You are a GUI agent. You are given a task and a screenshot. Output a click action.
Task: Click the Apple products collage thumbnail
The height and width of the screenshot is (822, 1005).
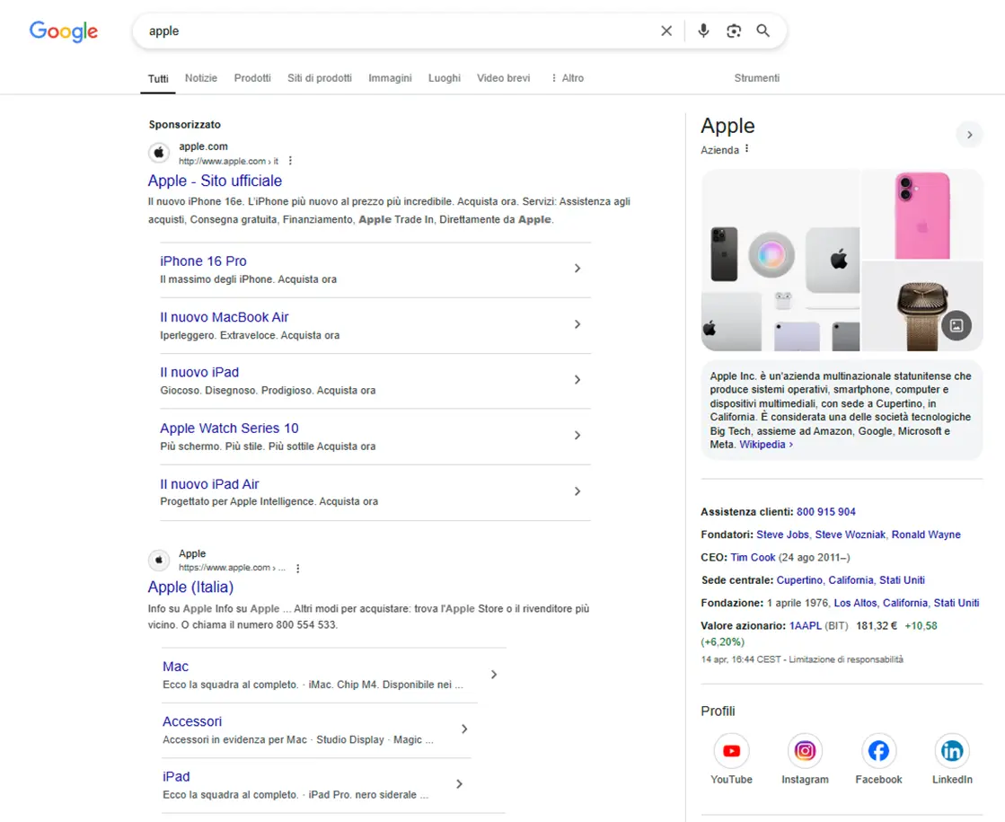[x=780, y=261]
